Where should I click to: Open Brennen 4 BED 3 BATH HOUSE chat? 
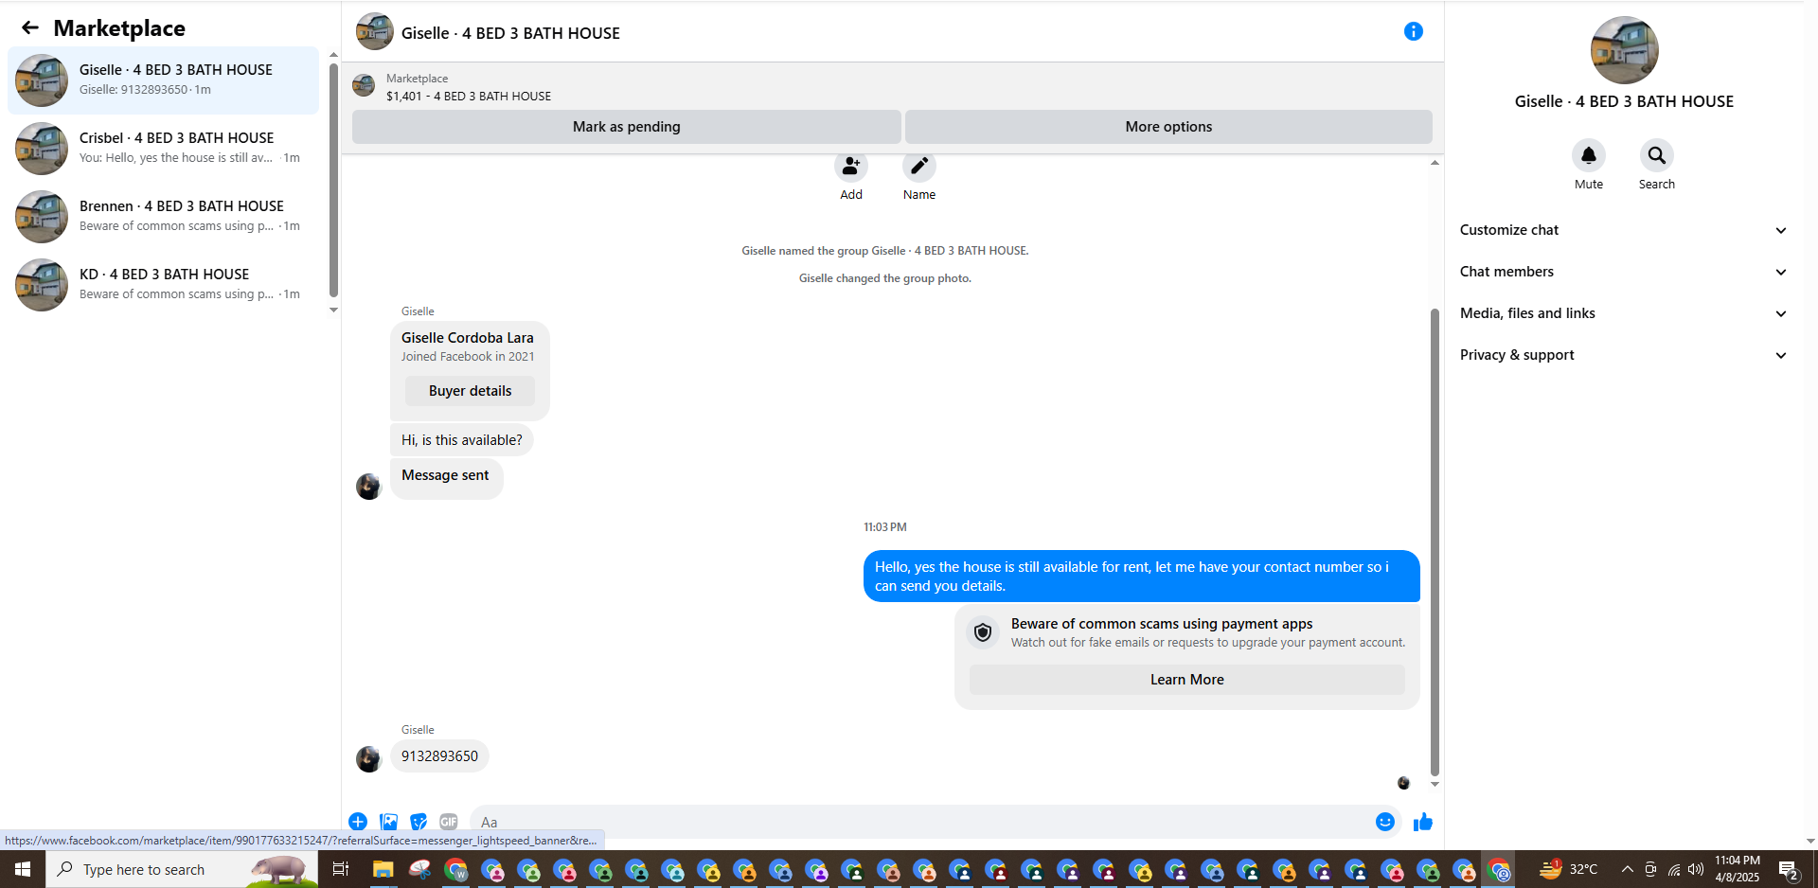(x=164, y=217)
